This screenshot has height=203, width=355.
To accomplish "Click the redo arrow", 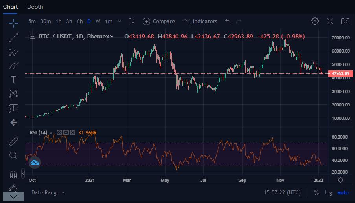I will (239, 21).
